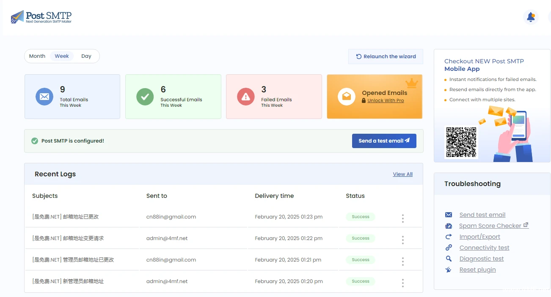Click the Opened Emails envelope icon

pos(346,97)
